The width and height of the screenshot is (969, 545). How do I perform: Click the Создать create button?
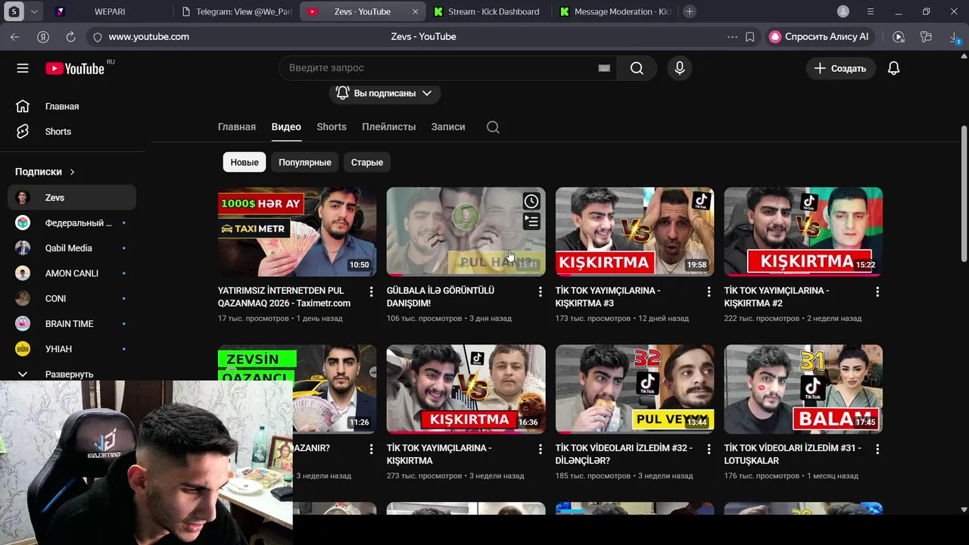tap(840, 68)
